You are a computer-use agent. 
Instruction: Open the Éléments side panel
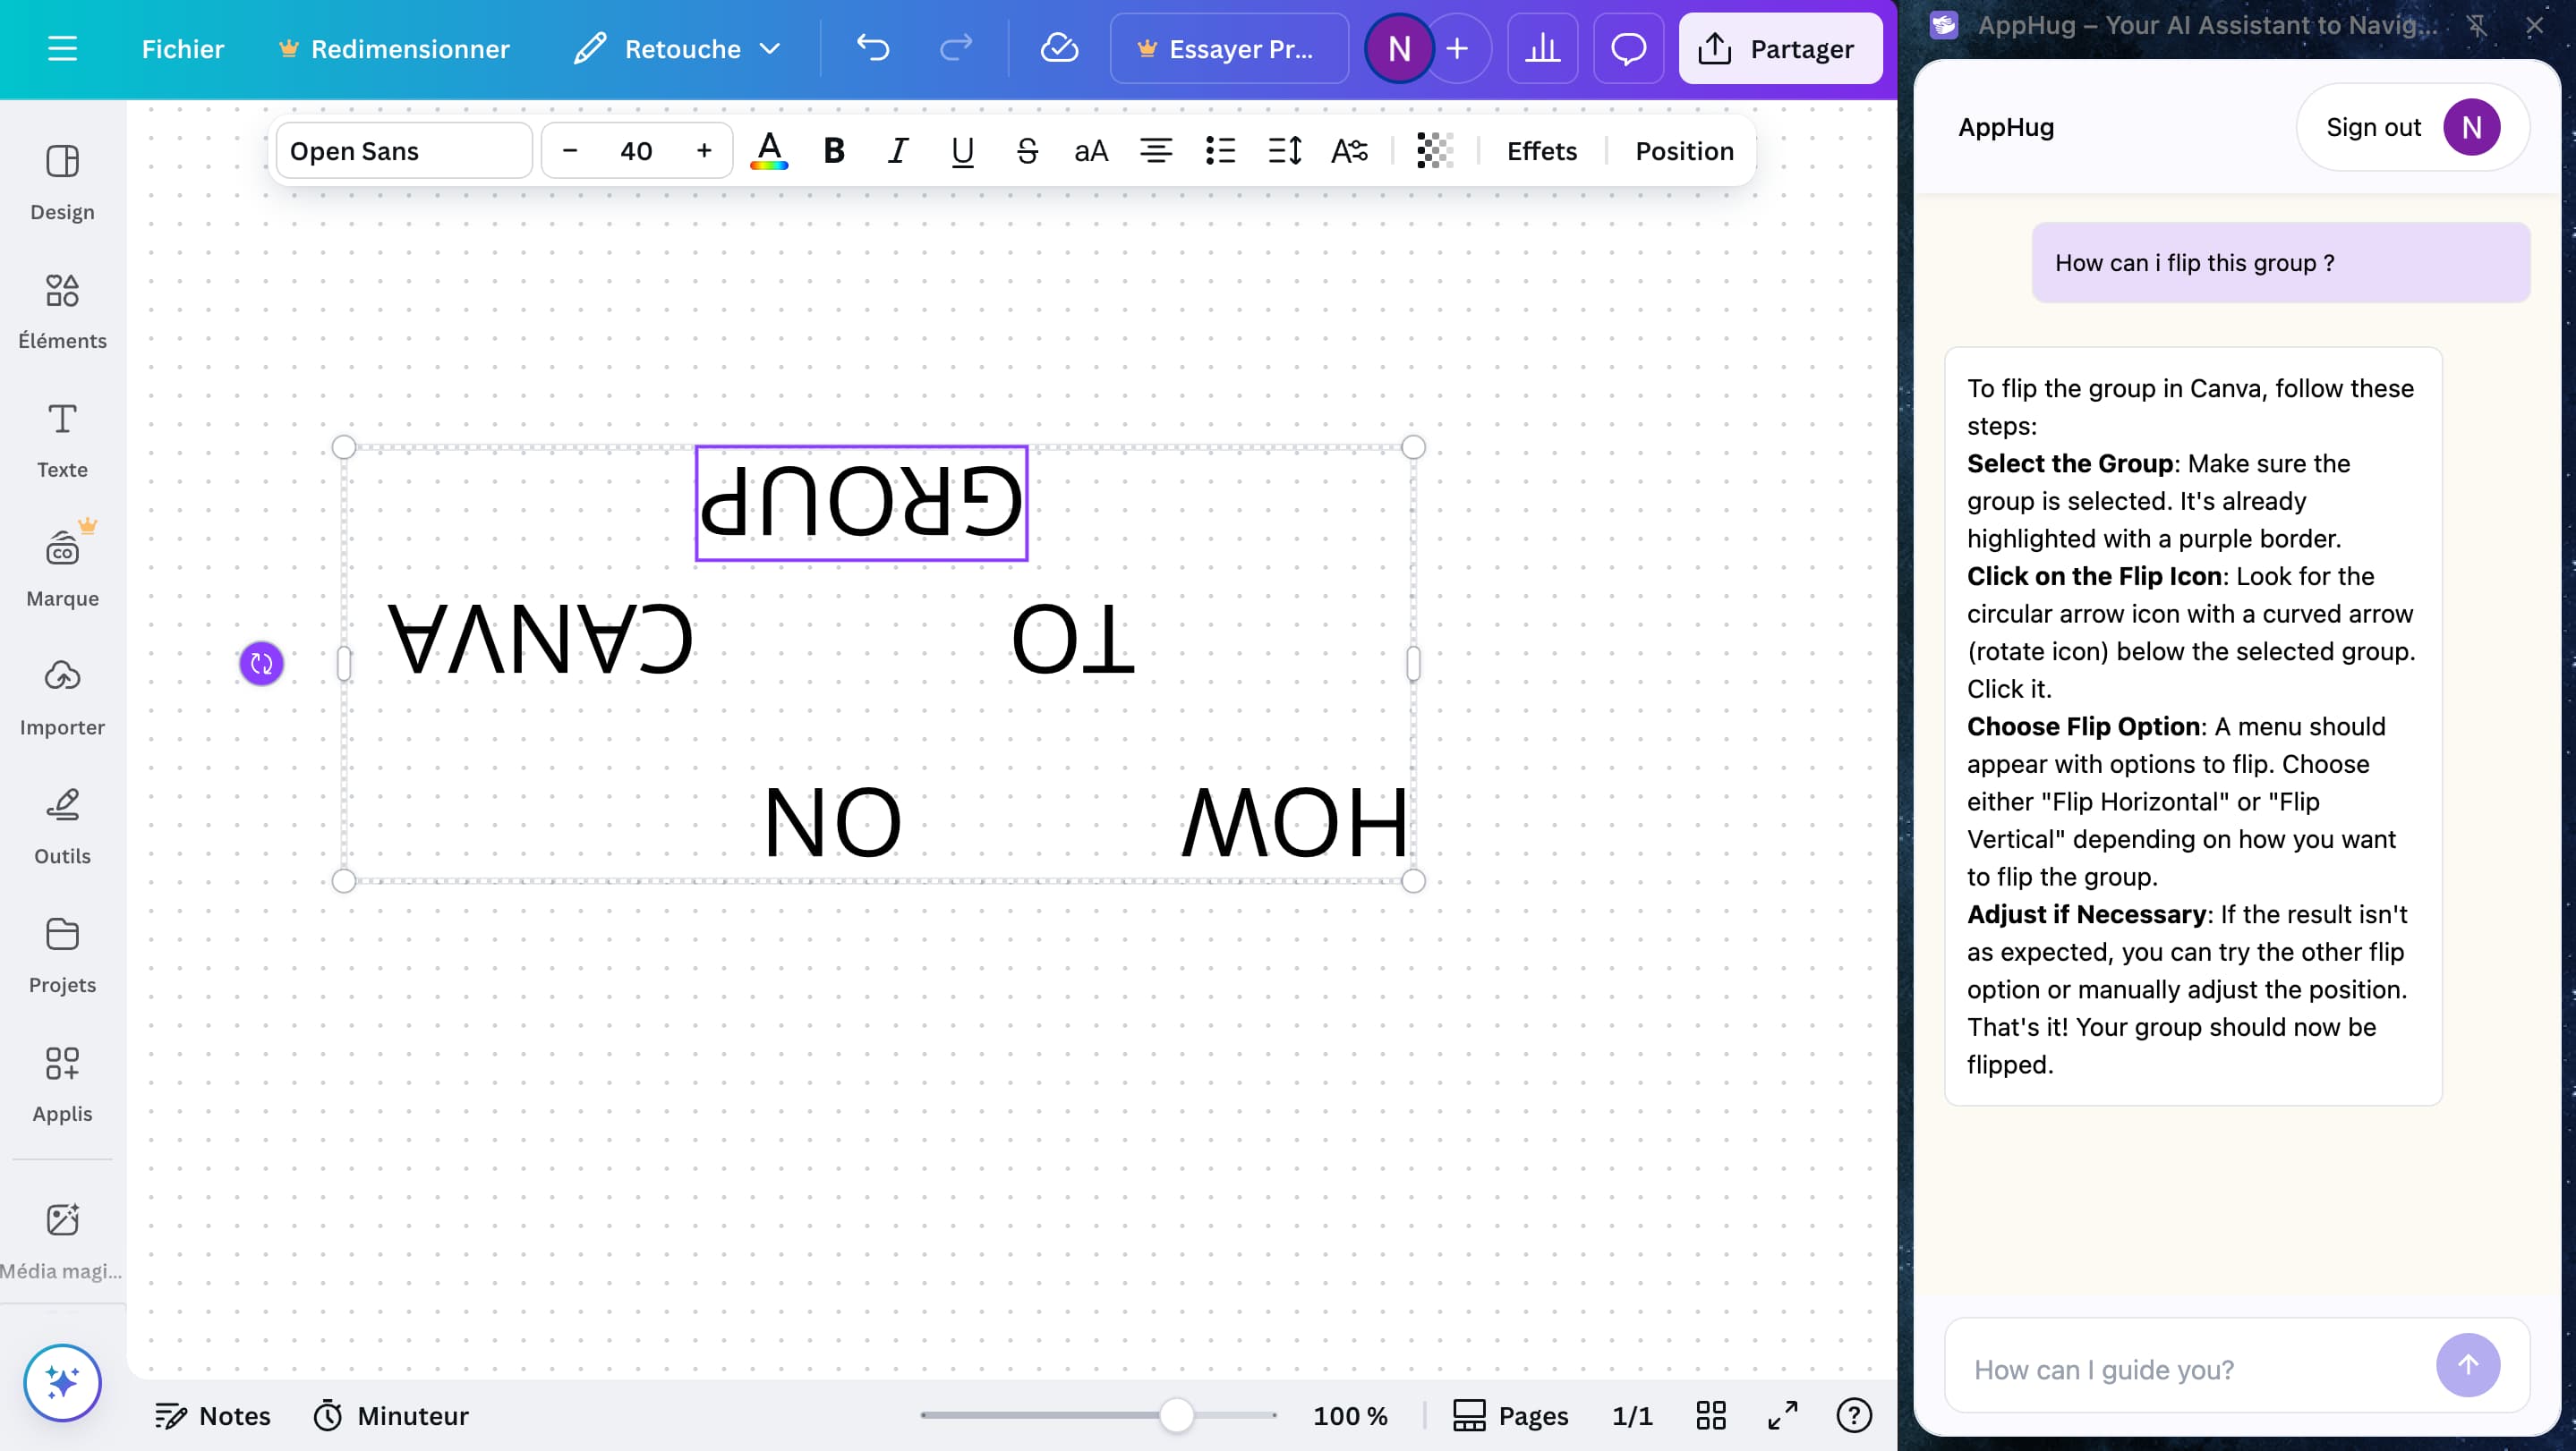(62, 310)
